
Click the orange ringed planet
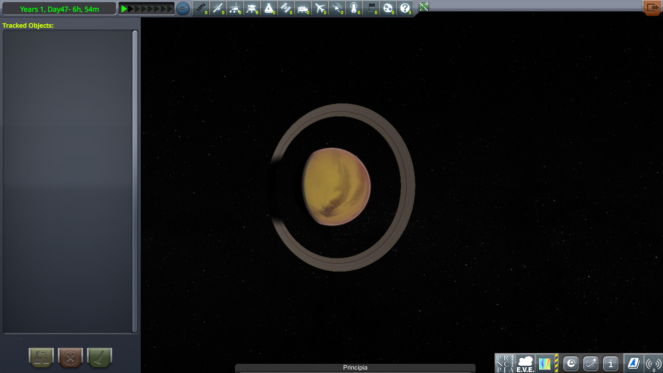tap(337, 186)
